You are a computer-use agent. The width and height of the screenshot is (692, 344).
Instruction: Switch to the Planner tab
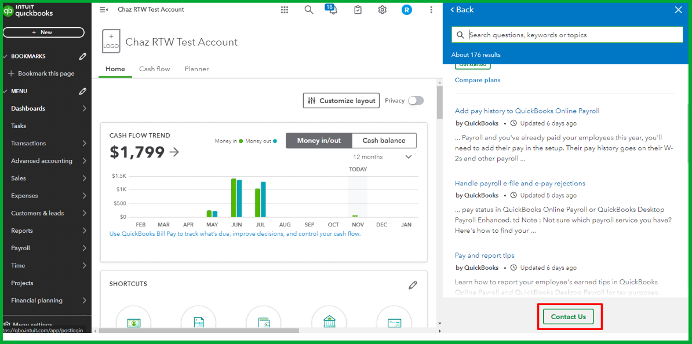point(197,69)
